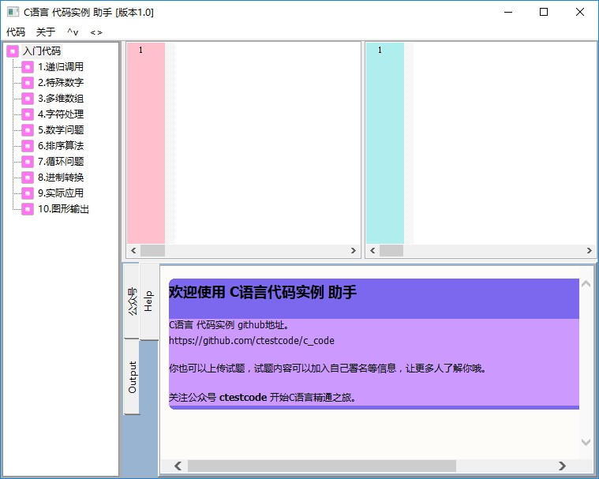Click the bold ctestcode text
This screenshot has width=599, height=479.
point(243,398)
